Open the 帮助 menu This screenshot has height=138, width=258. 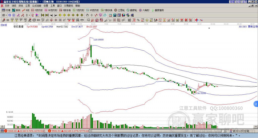click(78, 6)
